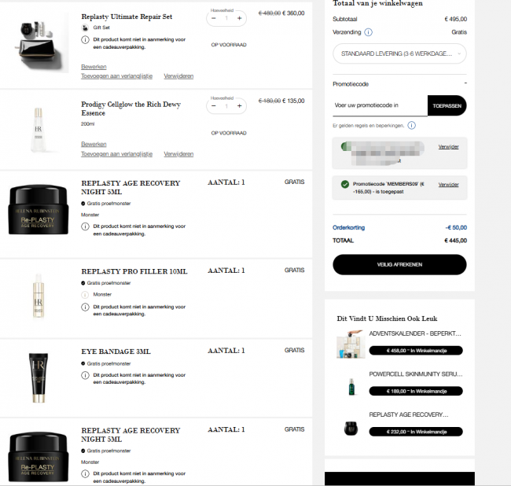Decrease quantity of Replasty Ultimate Repair Set

(x=214, y=18)
